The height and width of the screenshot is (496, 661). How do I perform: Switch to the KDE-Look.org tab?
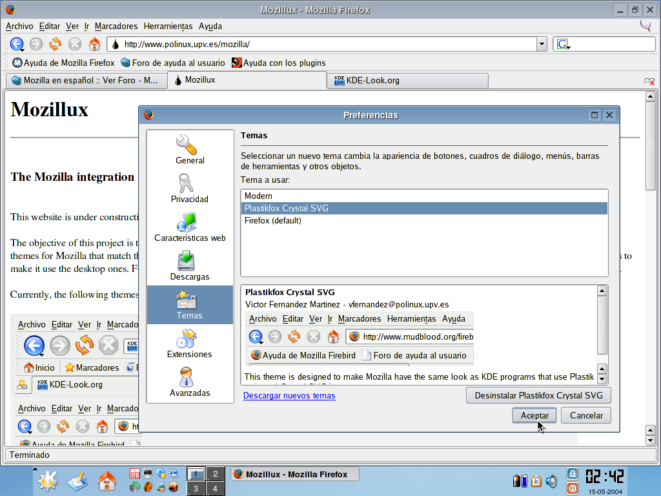408,80
